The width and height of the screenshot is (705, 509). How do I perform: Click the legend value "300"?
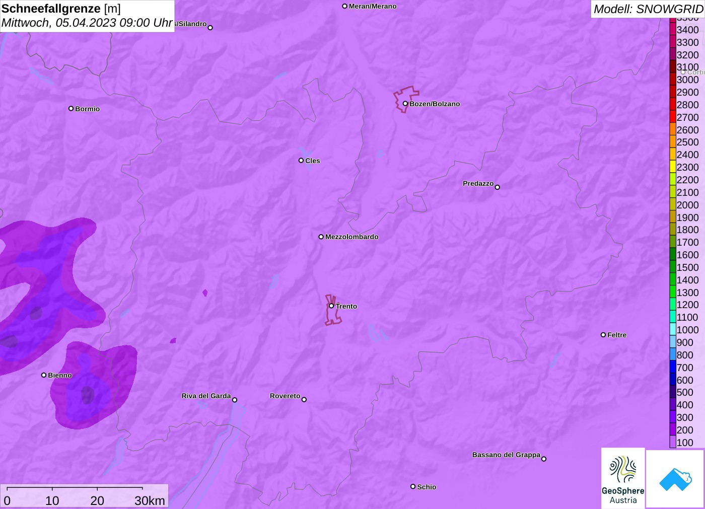[x=685, y=417]
